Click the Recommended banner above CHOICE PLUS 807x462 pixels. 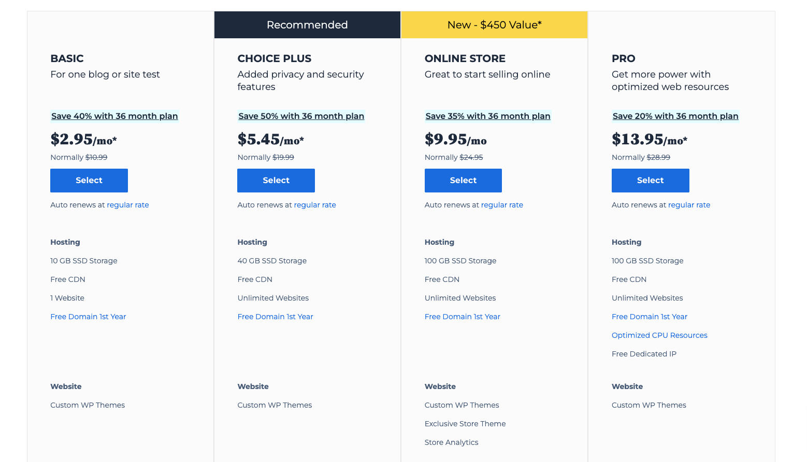pyautogui.click(x=307, y=24)
